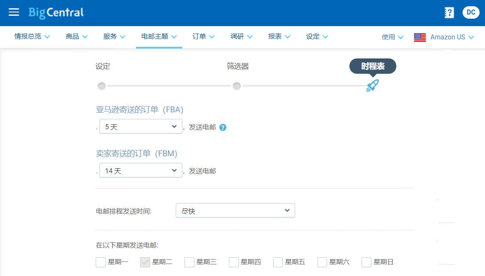This screenshot has width=485, height=276.
Task: Open the Amazon US marketplace selector
Action: [452, 37]
